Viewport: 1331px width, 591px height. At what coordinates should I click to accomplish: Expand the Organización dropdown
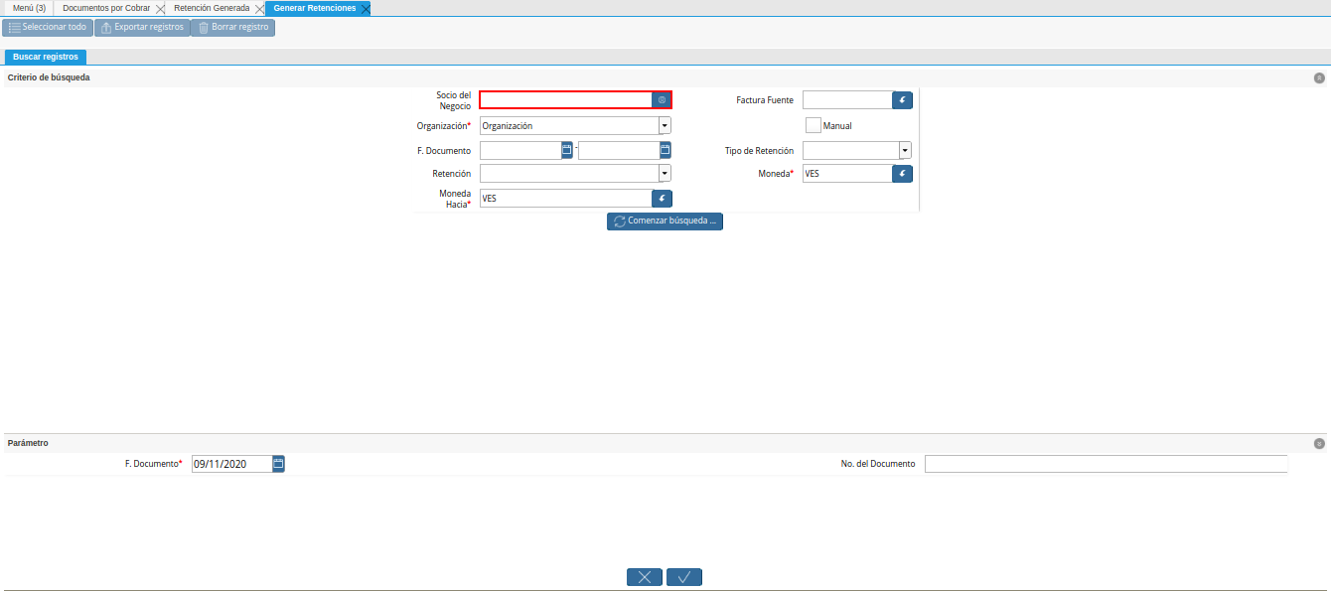[665, 126]
